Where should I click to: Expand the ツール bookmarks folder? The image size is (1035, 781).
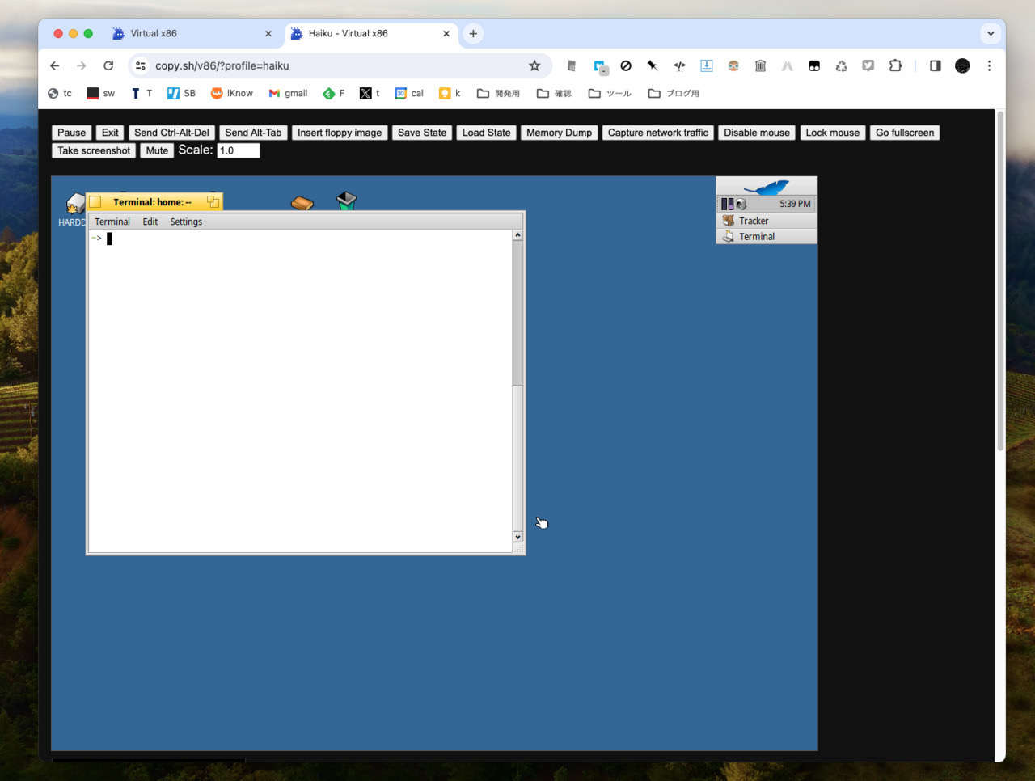coord(609,93)
